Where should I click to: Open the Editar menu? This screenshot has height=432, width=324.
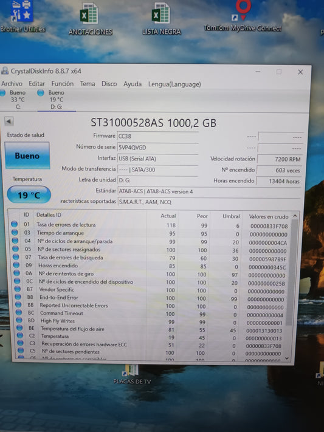pyautogui.click(x=36, y=83)
